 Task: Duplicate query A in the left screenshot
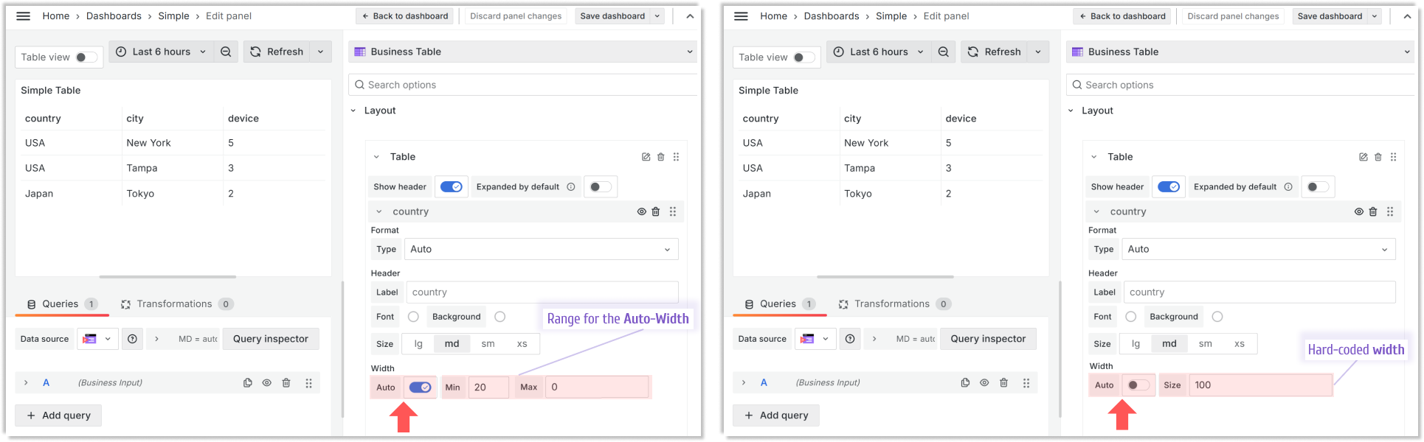point(247,383)
